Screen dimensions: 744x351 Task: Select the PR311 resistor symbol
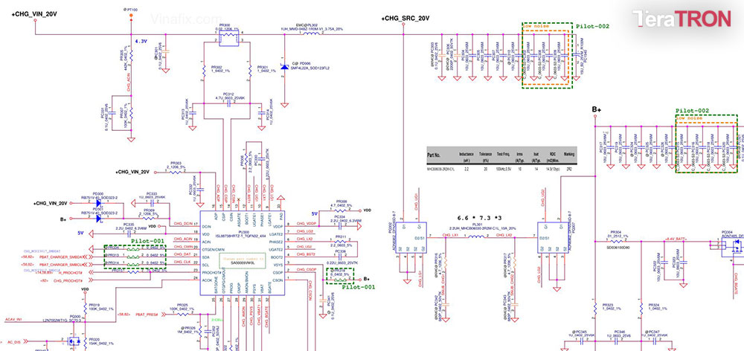click(x=340, y=242)
